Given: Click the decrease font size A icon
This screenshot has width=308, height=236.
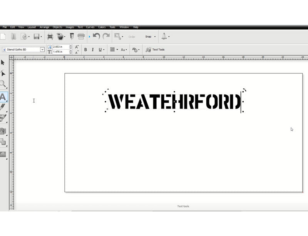Looking at the screenshot, I should pos(77,52).
